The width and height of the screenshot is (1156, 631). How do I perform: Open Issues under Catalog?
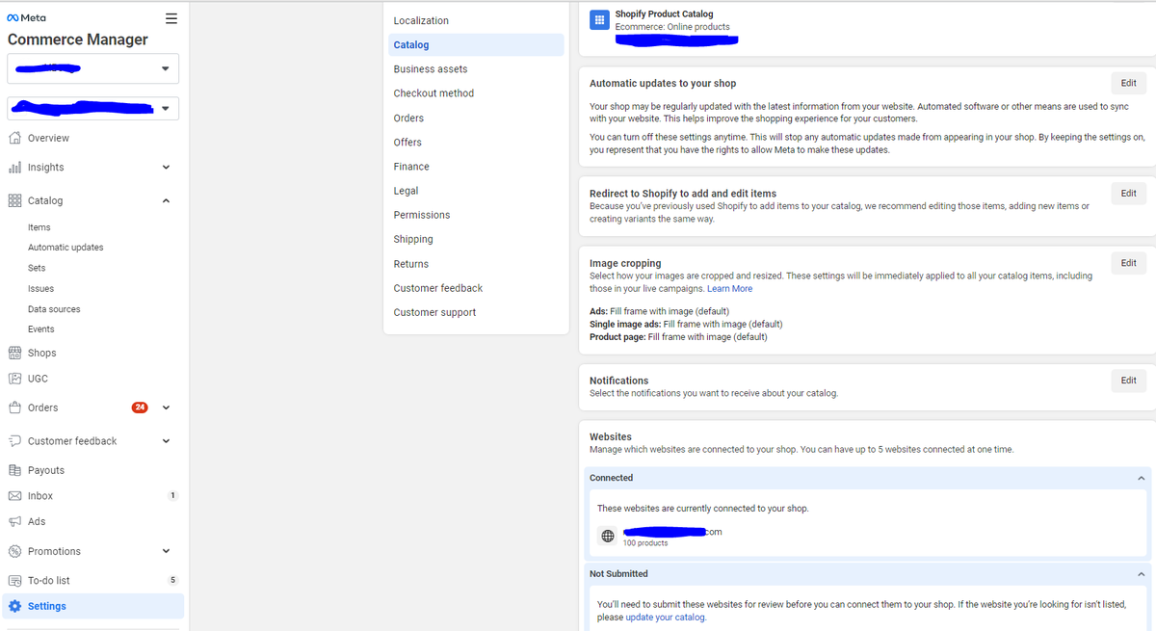[x=40, y=289]
